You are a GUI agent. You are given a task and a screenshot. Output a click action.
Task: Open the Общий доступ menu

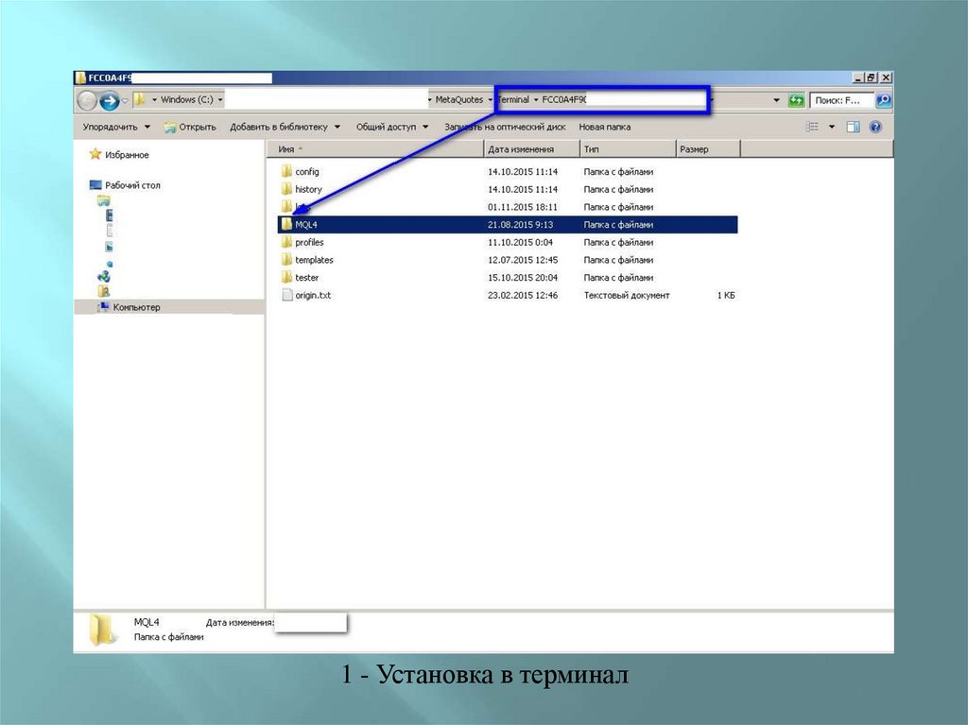tap(392, 128)
